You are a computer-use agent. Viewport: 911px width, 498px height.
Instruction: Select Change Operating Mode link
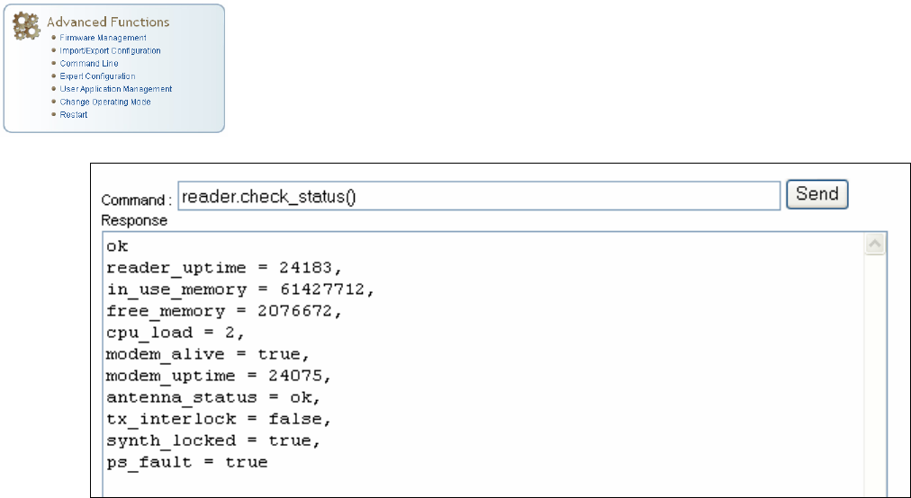pyautogui.click(x=105, y=102)
